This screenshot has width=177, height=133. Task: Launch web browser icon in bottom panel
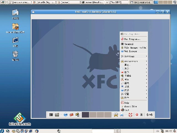8,131
